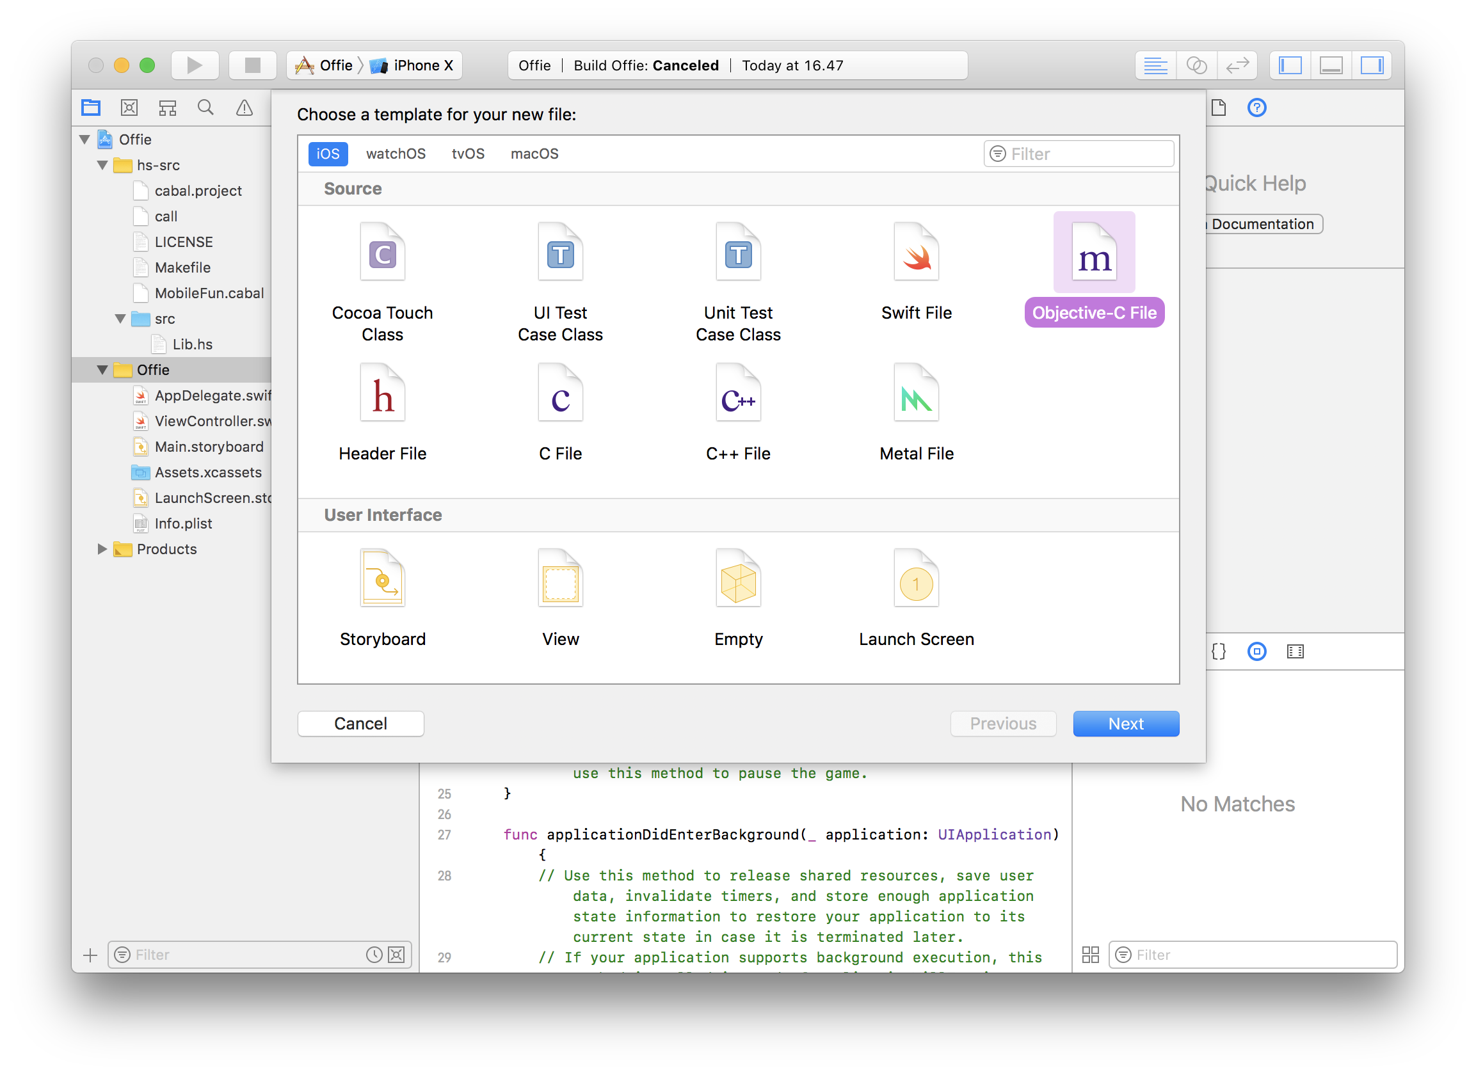This screenshot has height=1075, width=1476.
Task: Show the Quick Help inspector icon
Action: (1256, 107)
